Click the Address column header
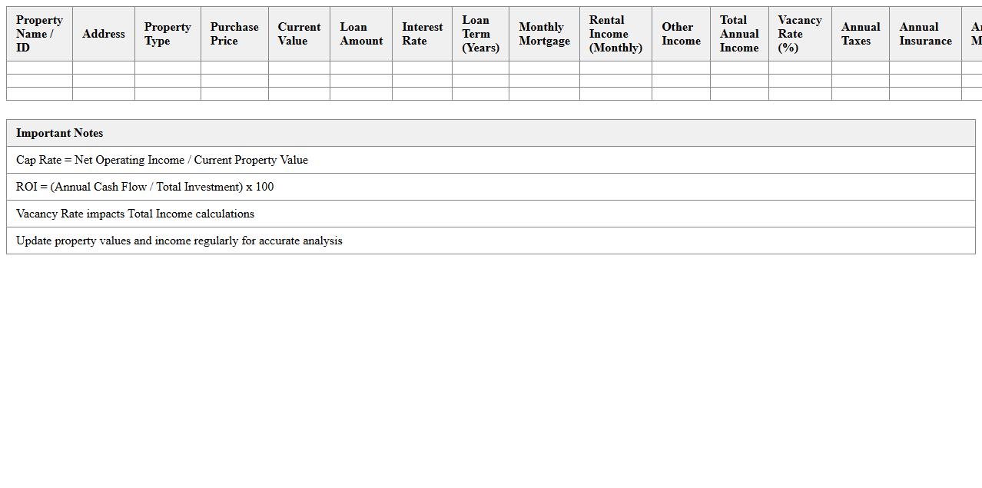Image resolution: width=982 pixels, height=488 pixels. [x=103, y=33]
